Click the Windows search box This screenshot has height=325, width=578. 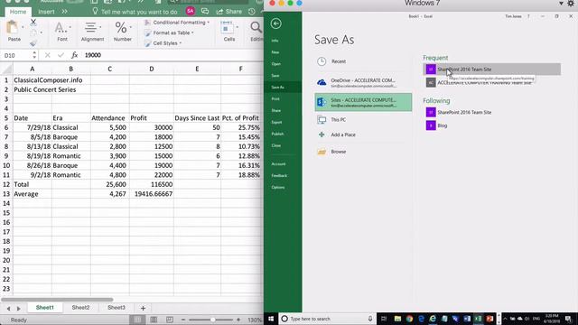pyautogui.click(x=326, y=319)
